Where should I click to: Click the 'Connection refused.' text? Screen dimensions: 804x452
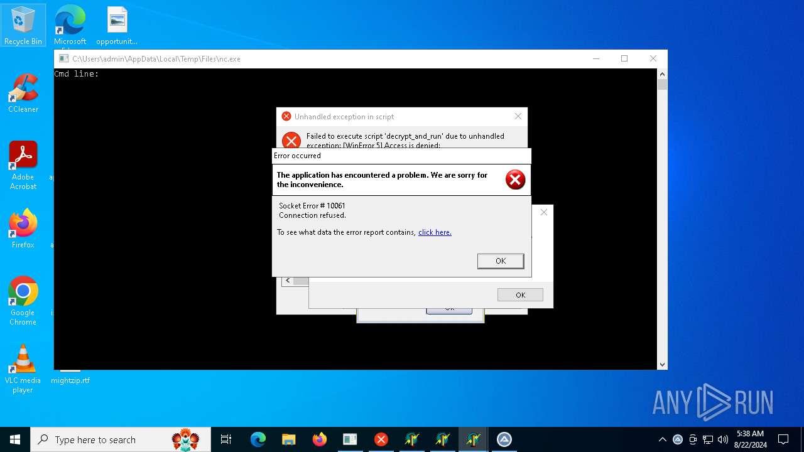(x=312, y=215)
